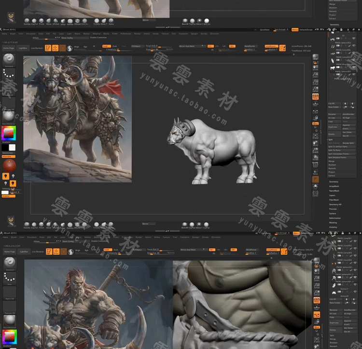Expand NanoMesh section in middle window
This screenshot has width=362, height=349.
334,191
